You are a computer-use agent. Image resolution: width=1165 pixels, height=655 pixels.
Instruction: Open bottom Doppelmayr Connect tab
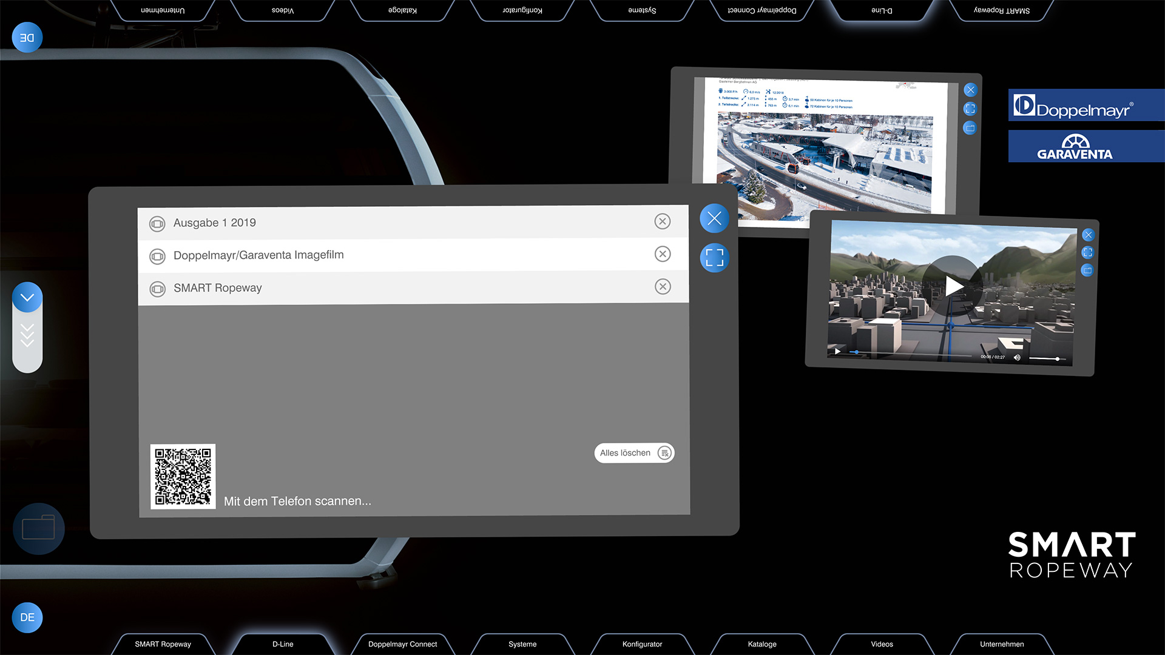pos(402,644)
